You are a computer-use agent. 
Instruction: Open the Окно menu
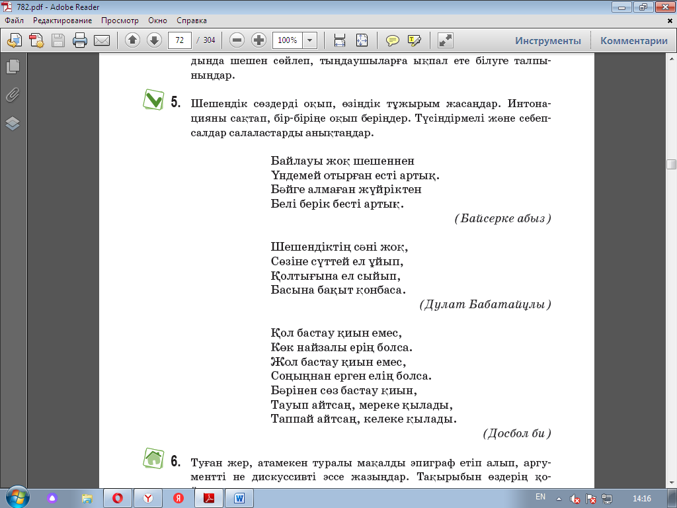click(157, 21)
